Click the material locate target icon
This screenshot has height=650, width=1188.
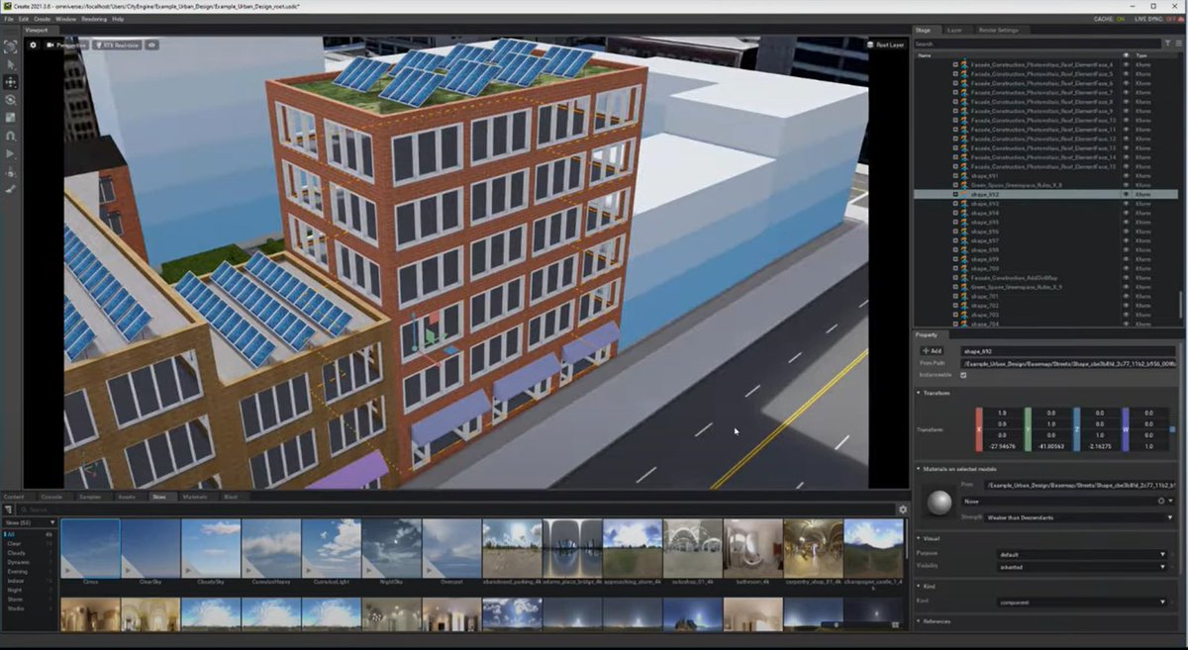click(1161, 501)
